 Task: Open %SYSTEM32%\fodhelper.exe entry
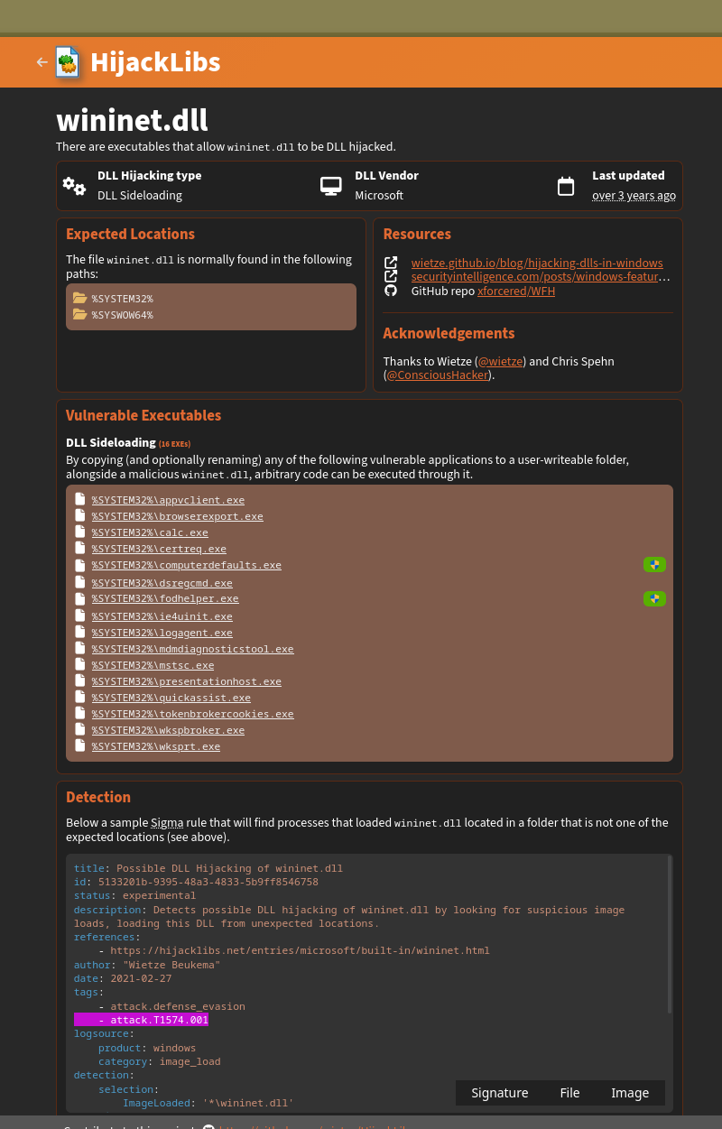[x=165, y=598]
